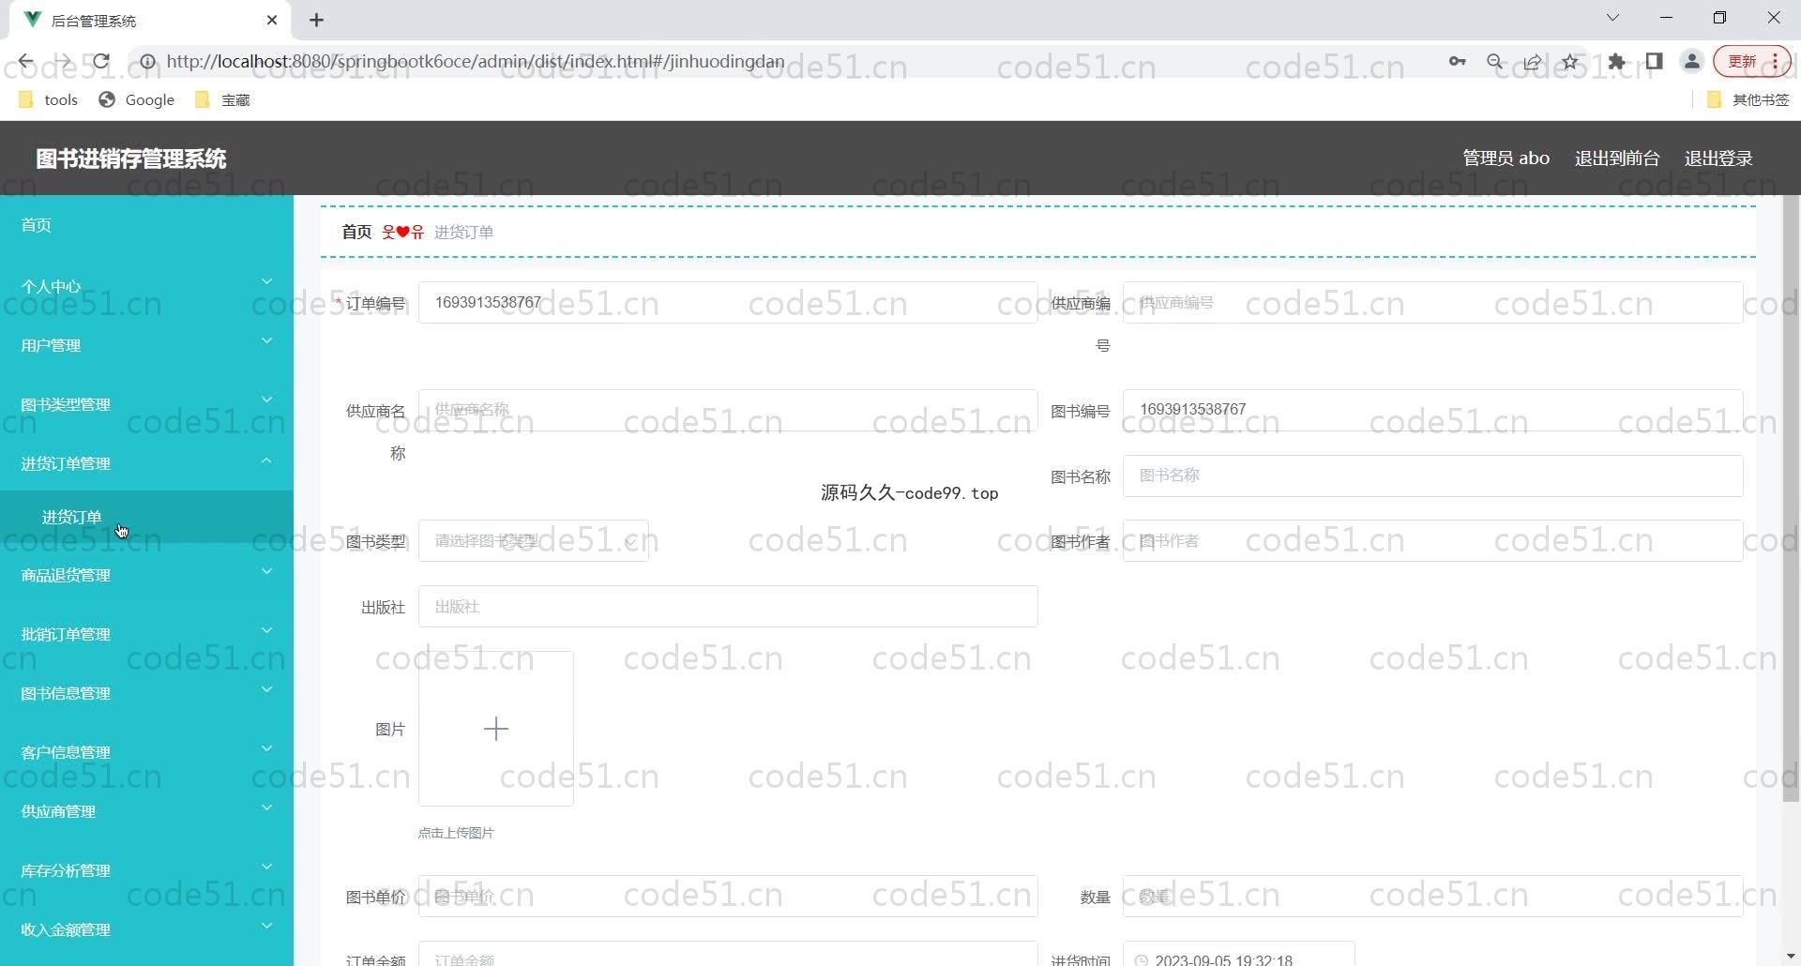The width and height of the screenshot is (1801, 966).
Task: Focus the 图书名称 input field
Action: pyautogui.click(x=1432, y=475)
